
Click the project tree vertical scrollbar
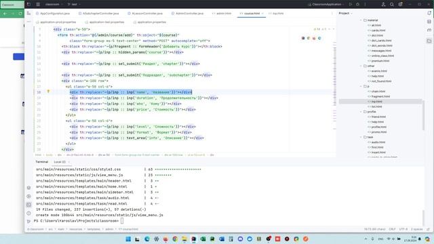click(423, 115)
